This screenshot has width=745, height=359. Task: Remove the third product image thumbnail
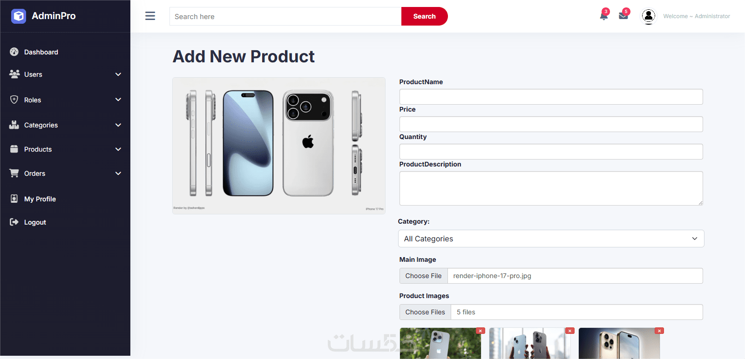[x=659, y=331]
